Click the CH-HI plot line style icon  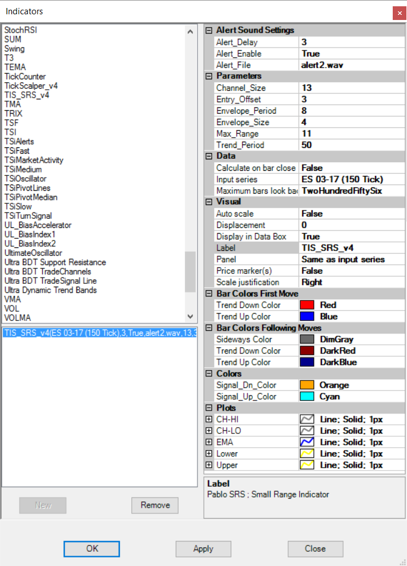point(308,419)
